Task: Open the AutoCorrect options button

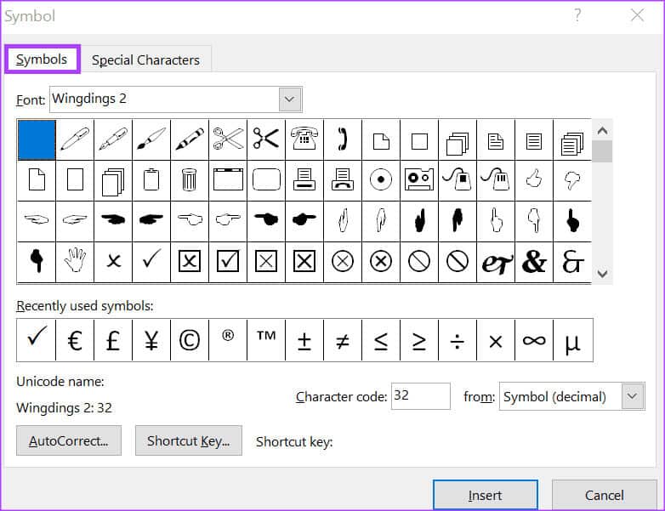Action: [x=69, y=440]
